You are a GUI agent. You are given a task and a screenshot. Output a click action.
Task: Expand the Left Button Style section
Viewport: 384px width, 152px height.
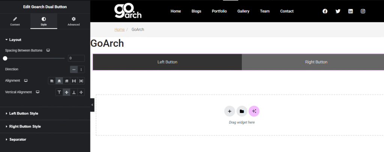pyautogui.click(x=22, y=113)
